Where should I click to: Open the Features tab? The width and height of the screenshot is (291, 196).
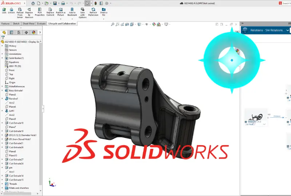(5, 24)
